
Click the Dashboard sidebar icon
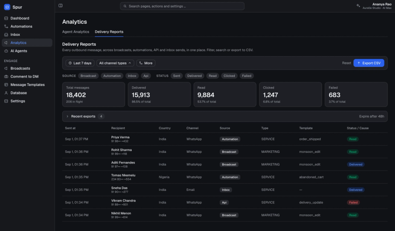click(x=6, y=18)
